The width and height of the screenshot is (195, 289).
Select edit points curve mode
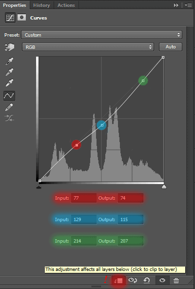(9, 96)
